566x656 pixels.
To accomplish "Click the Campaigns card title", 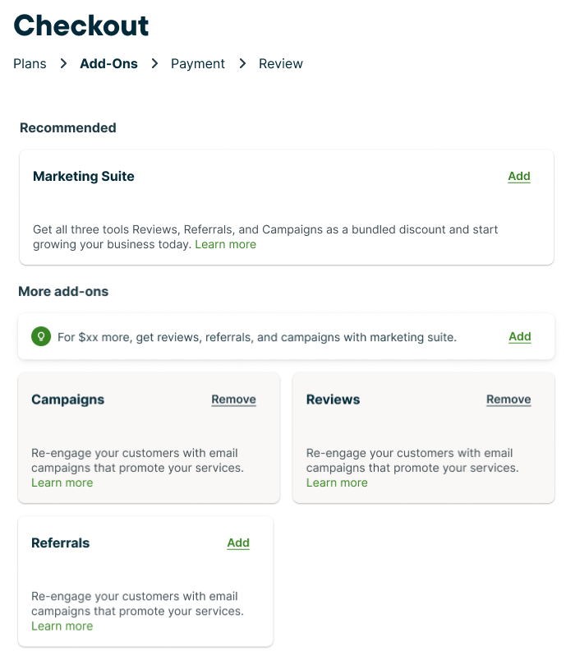I will 68,400.
